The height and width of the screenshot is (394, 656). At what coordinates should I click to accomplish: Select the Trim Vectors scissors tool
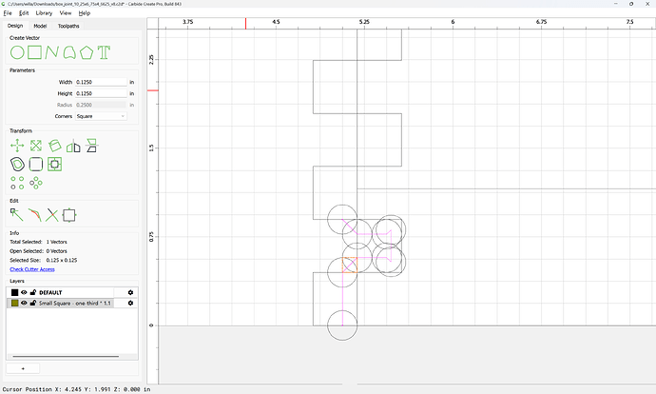pyautogui.click(x=52, y=215)
